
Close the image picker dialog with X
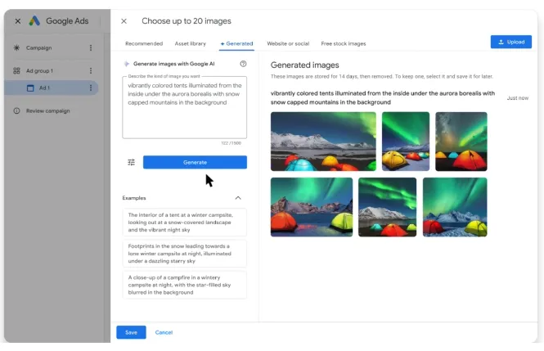(124, 21)
